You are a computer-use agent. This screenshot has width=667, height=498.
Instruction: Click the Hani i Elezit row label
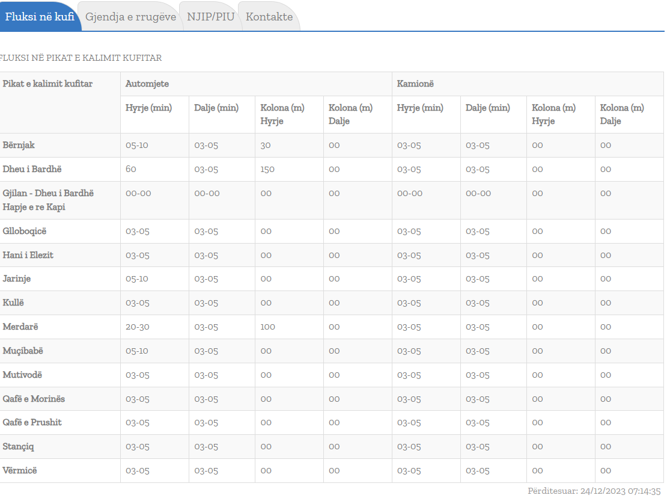(28, 256)
